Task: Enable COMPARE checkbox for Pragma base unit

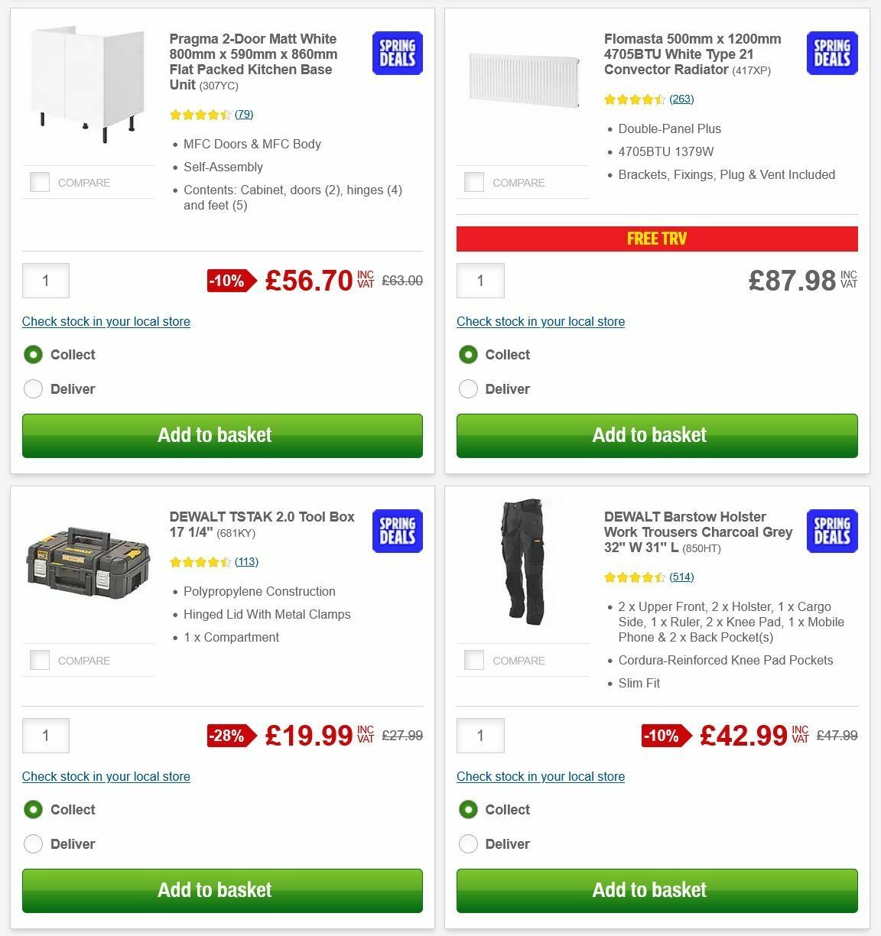Action: click(x=39, y=182)
